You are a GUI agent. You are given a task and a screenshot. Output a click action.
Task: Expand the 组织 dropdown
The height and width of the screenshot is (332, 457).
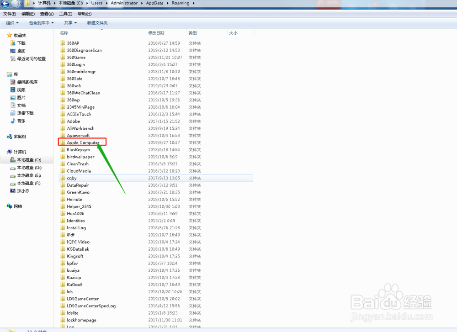click(12, 23)
